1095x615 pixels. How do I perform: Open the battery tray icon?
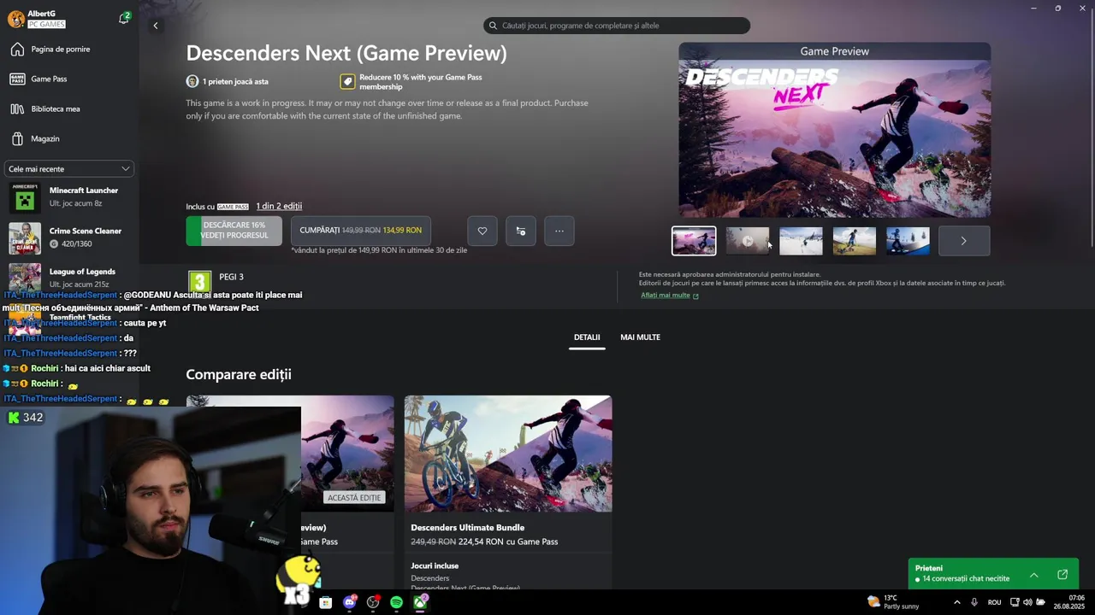coord(1040,602)
